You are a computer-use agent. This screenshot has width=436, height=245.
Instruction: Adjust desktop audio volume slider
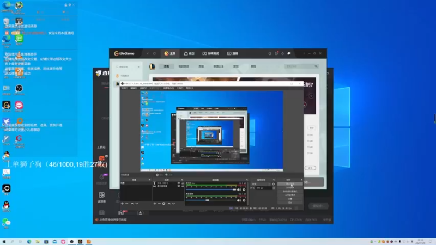[211, 200]
